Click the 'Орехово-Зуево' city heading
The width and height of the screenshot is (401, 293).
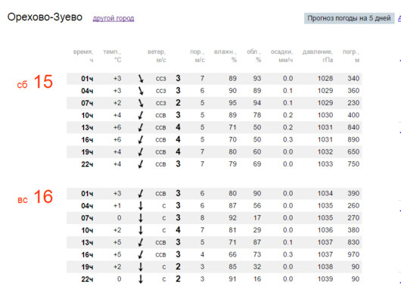tap(45, 17)
